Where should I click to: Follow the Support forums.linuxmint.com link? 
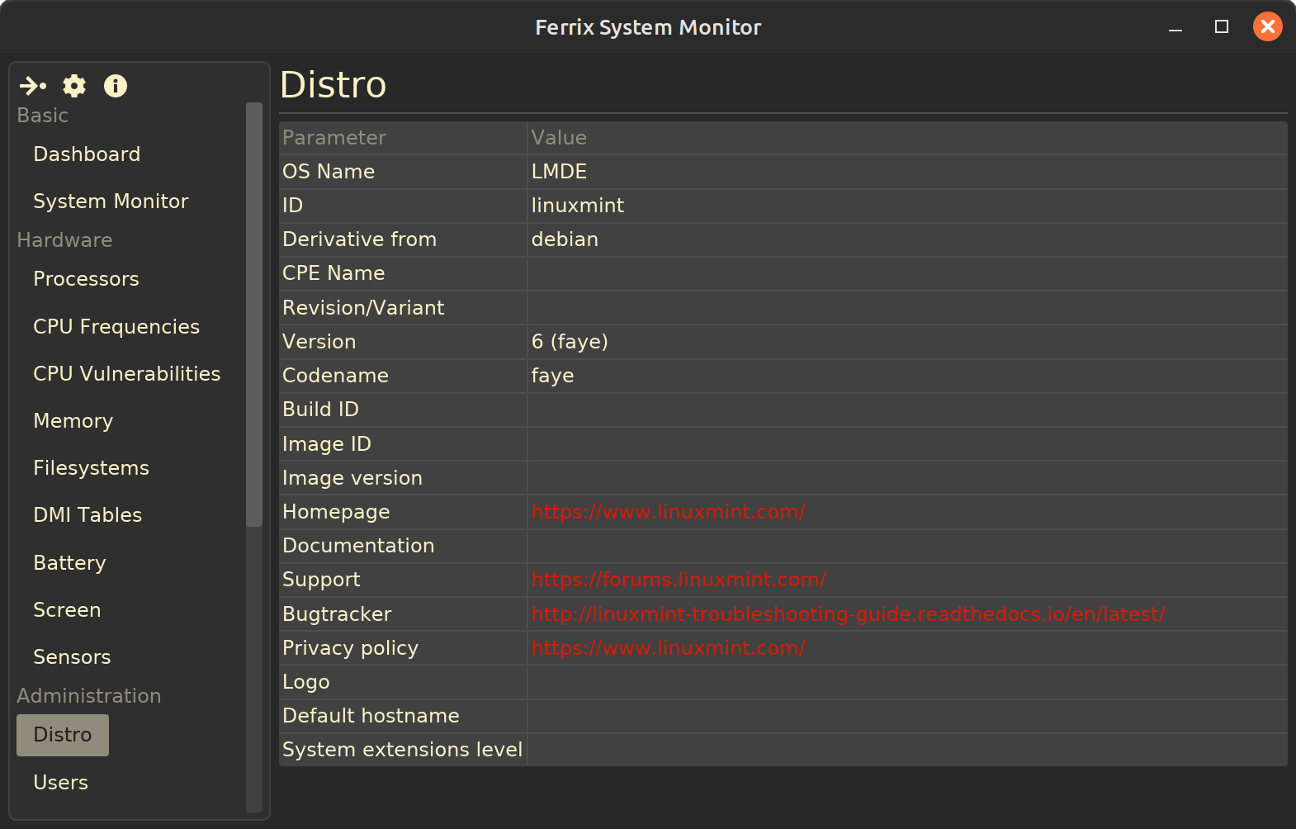tap(679, 580)
